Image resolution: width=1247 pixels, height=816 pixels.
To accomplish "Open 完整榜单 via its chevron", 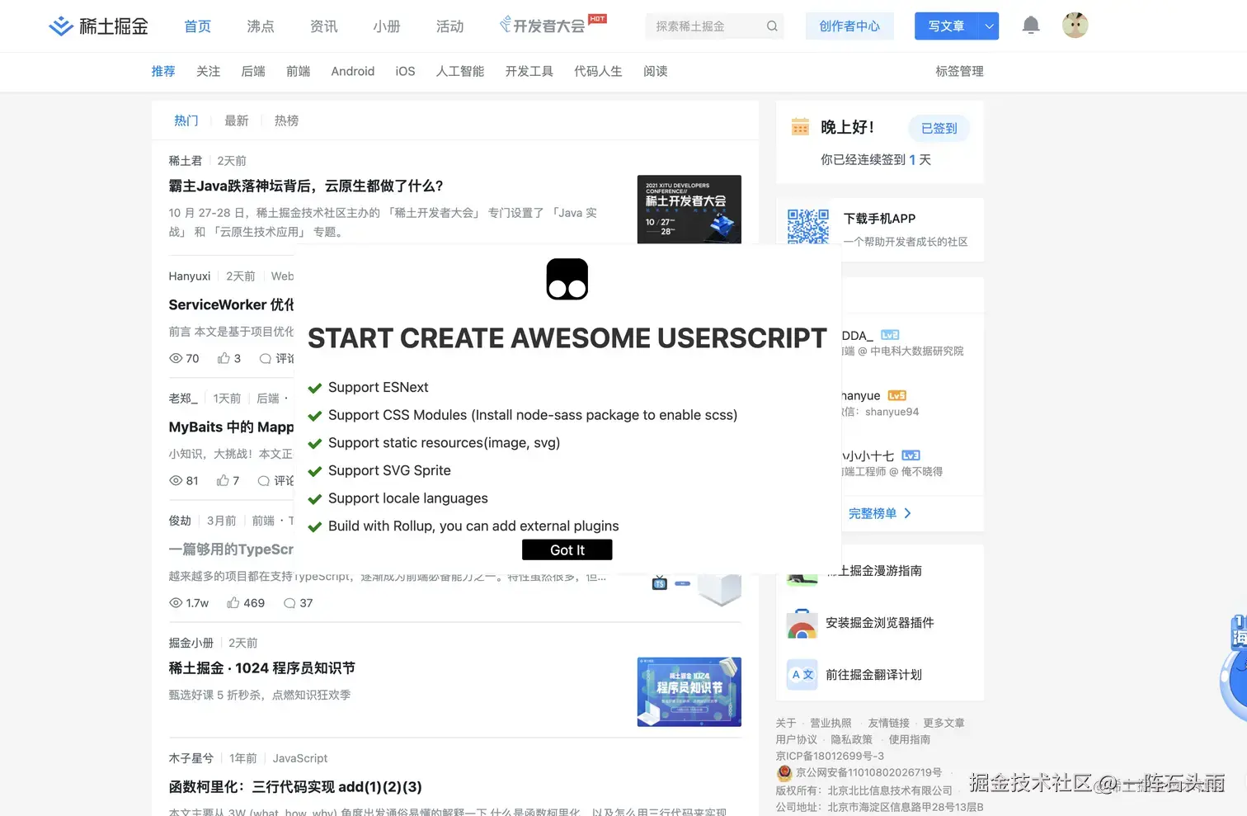I will (x=906, y=513).
